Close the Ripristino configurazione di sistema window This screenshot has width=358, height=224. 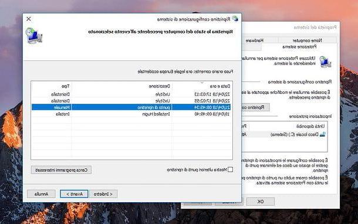29,19
